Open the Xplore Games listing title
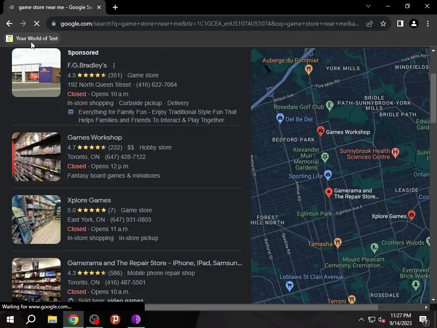437x328 pixels. click(x=89, y=200)
